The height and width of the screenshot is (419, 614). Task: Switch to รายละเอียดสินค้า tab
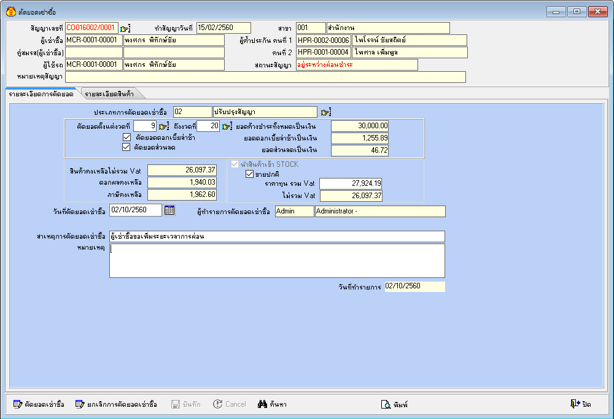[x=109, y=94]
